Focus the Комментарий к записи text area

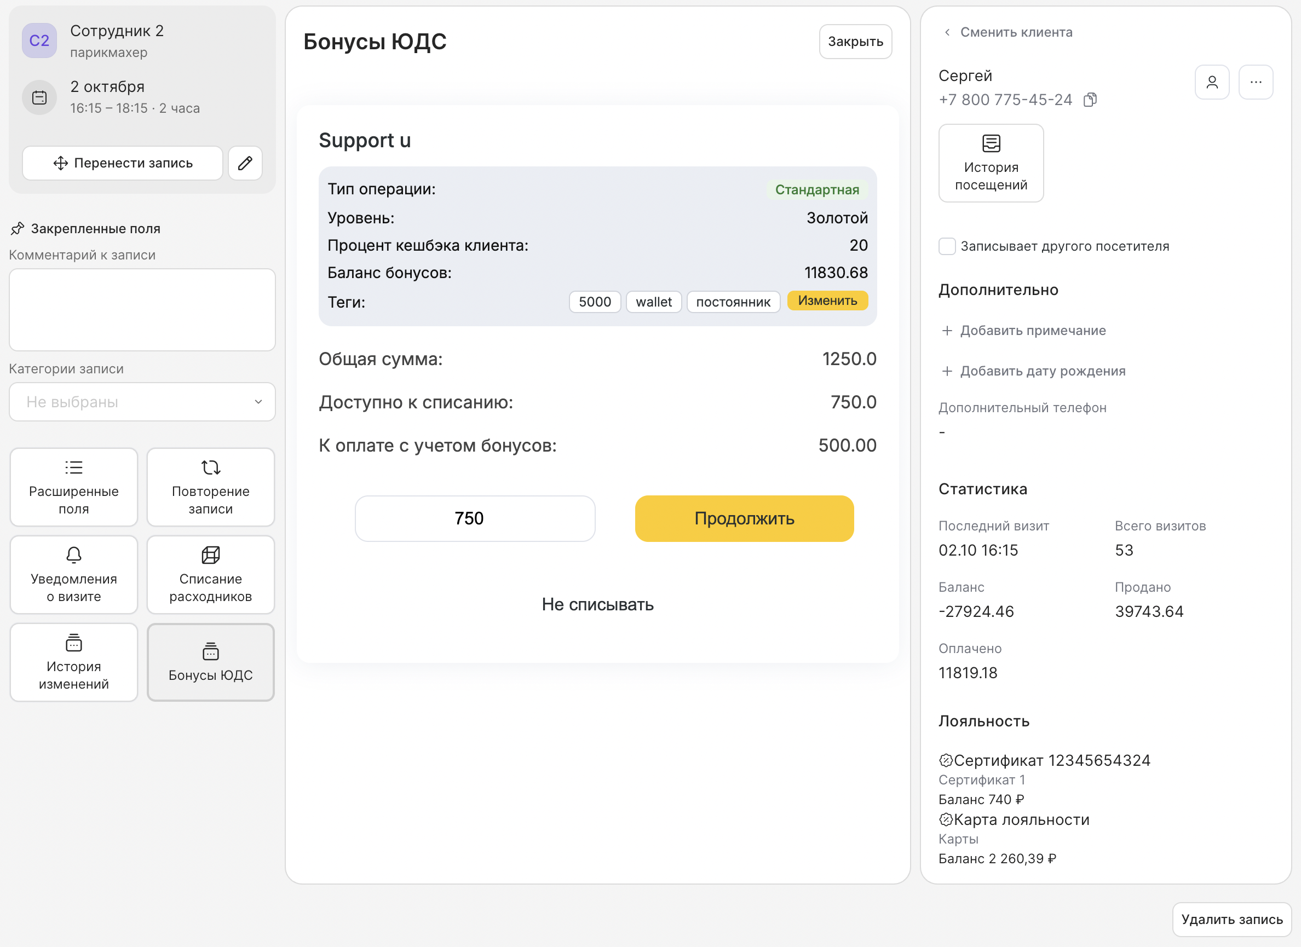pos(142,310)
